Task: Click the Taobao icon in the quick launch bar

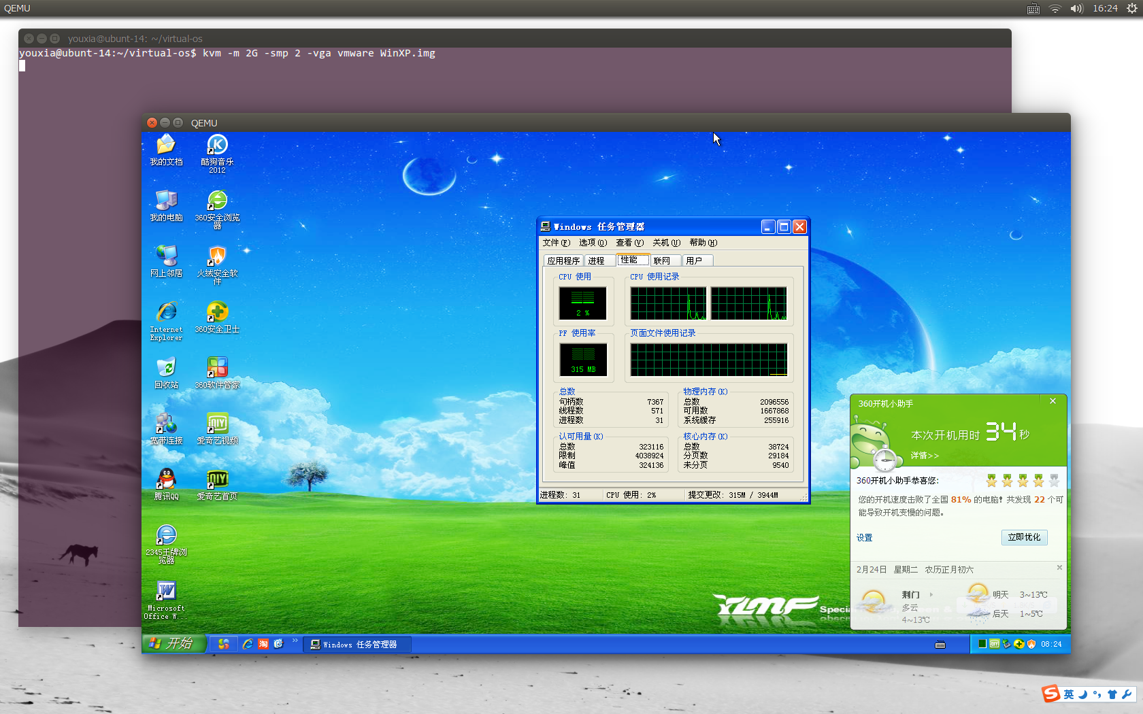Action: pos(263,644)
